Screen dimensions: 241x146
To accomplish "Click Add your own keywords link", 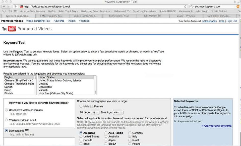I will pyautogui.click(x=216, y=126).
